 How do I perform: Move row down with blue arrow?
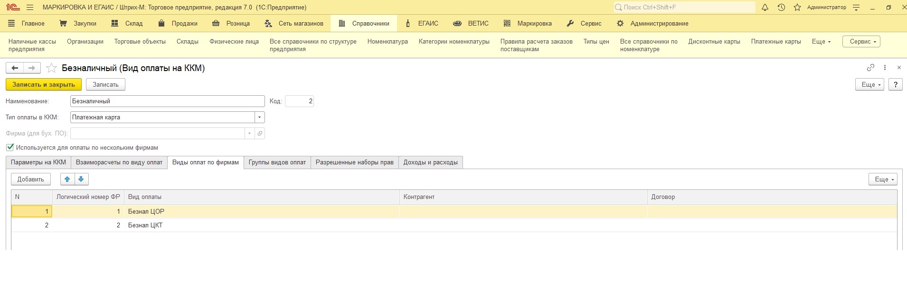click(81, 179)
